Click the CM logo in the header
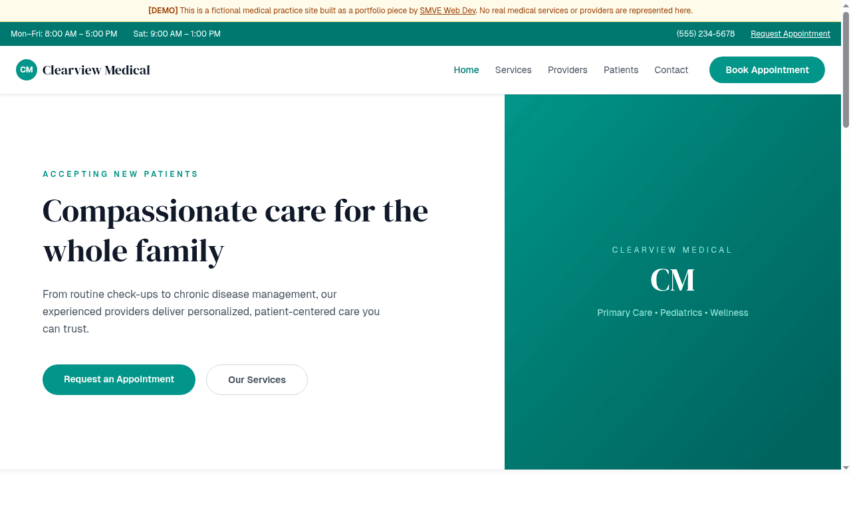The image size is (851, 532). (x=27, y=70)
